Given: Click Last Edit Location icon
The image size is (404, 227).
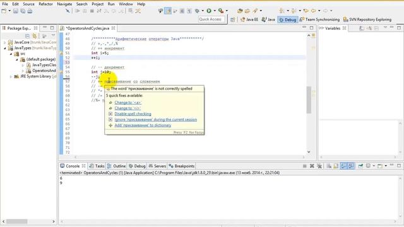Looking at the screenshot, I should pos(306,11).
